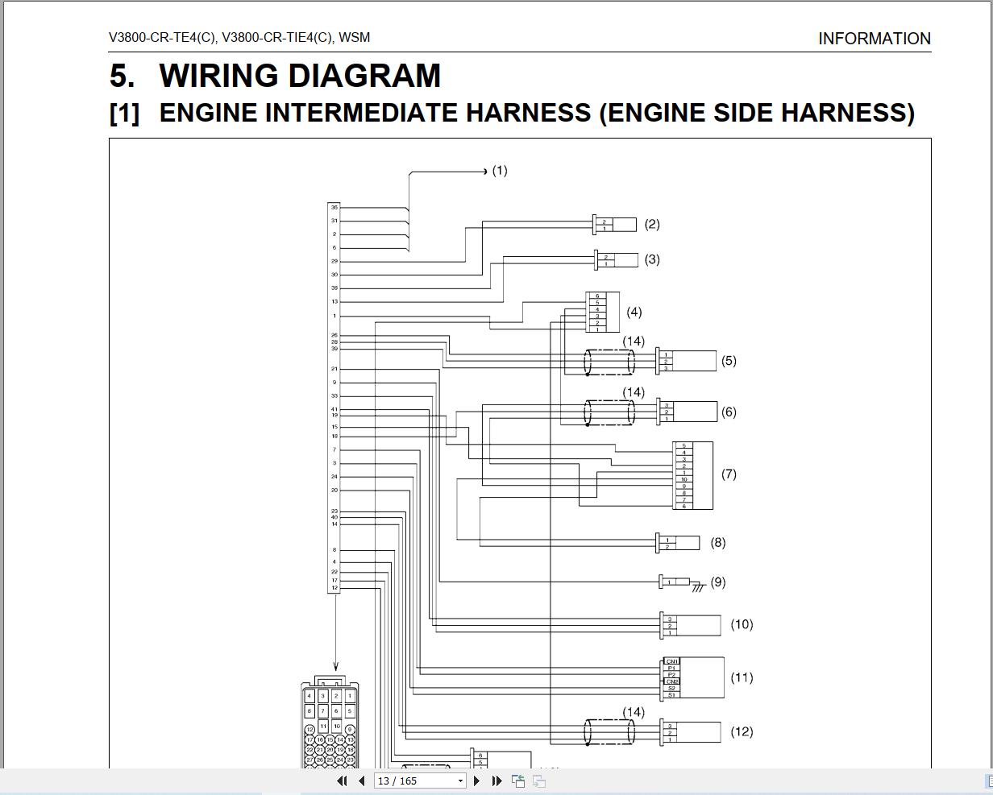Viewport: 993px width, 795px height.
Task: Click the grayed-out next view icon
Action: click(x=539, y=781)
